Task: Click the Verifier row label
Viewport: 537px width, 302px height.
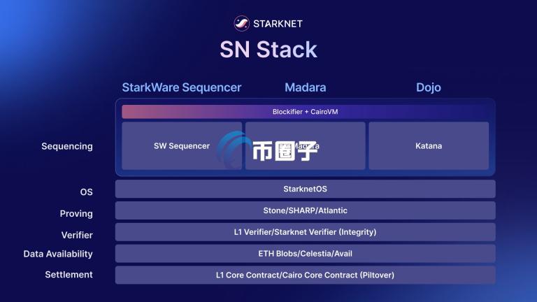Action: click(77, 235)
